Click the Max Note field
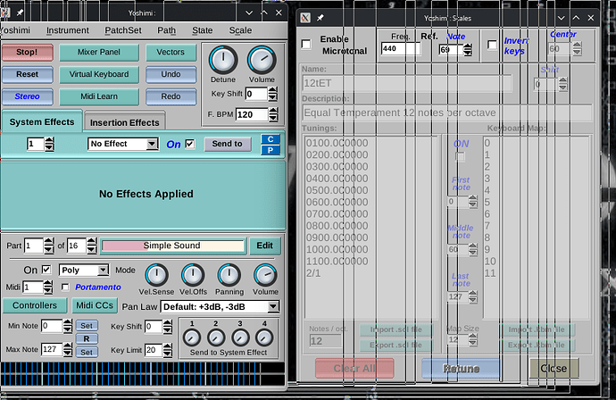The width and height of the screenshot is (616, 400). [52, 349]
